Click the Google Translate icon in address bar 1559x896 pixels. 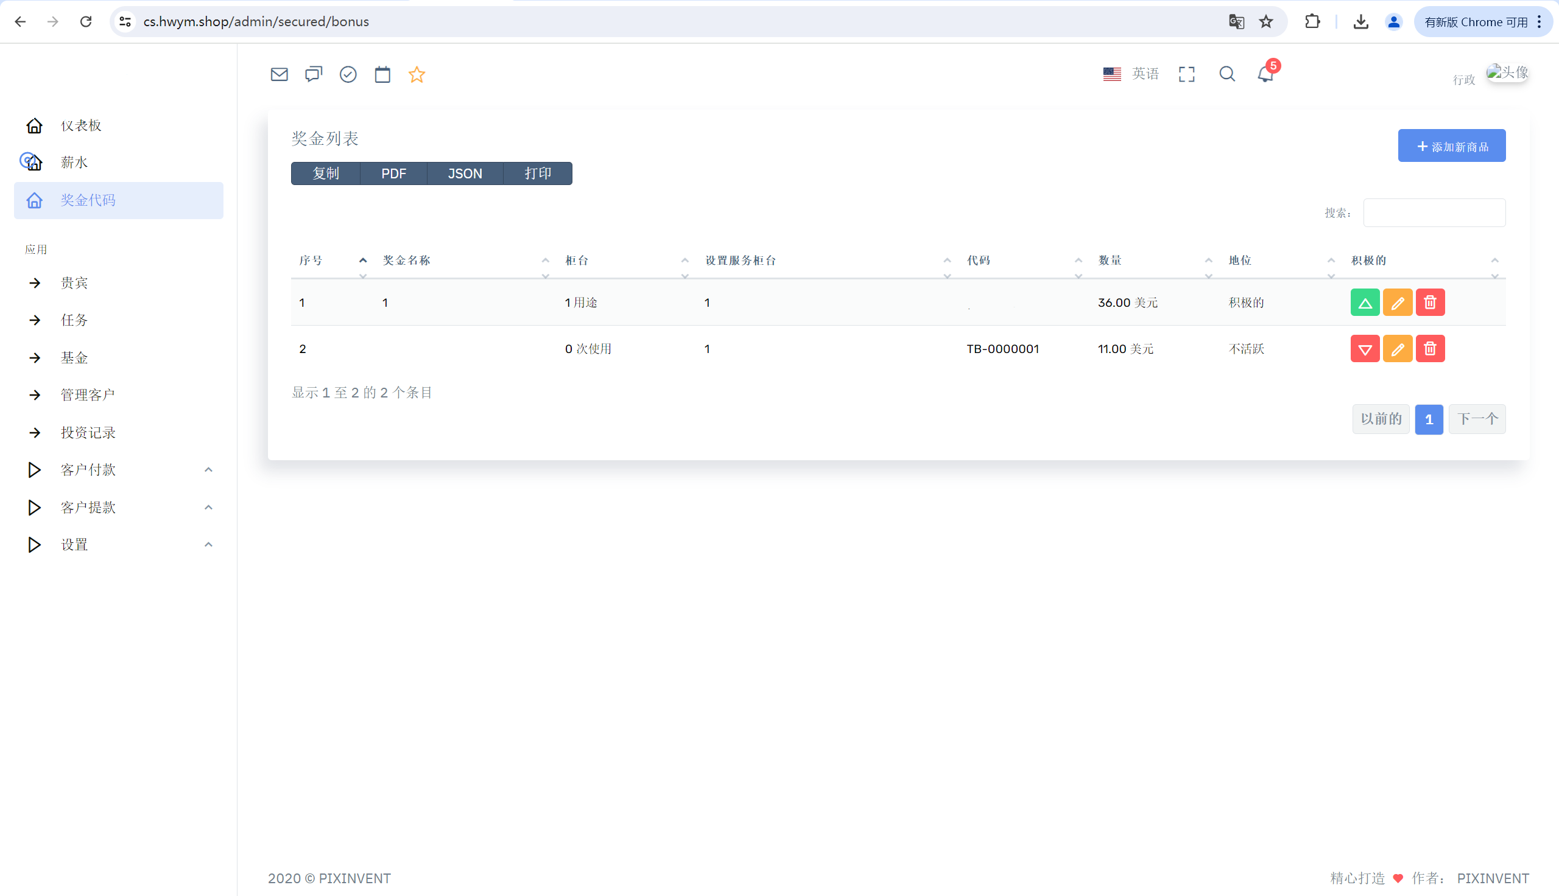(1236, 21)
